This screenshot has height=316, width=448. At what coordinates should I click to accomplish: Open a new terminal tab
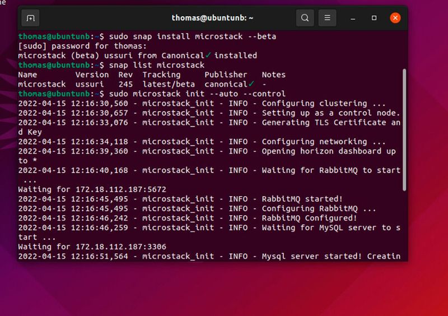pos(30,18)
